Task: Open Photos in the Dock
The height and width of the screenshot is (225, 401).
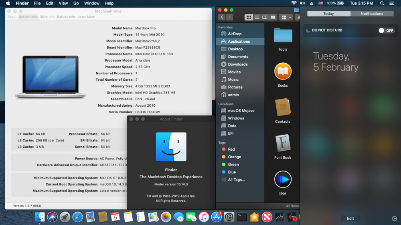Action: click(x=166, y=217)
